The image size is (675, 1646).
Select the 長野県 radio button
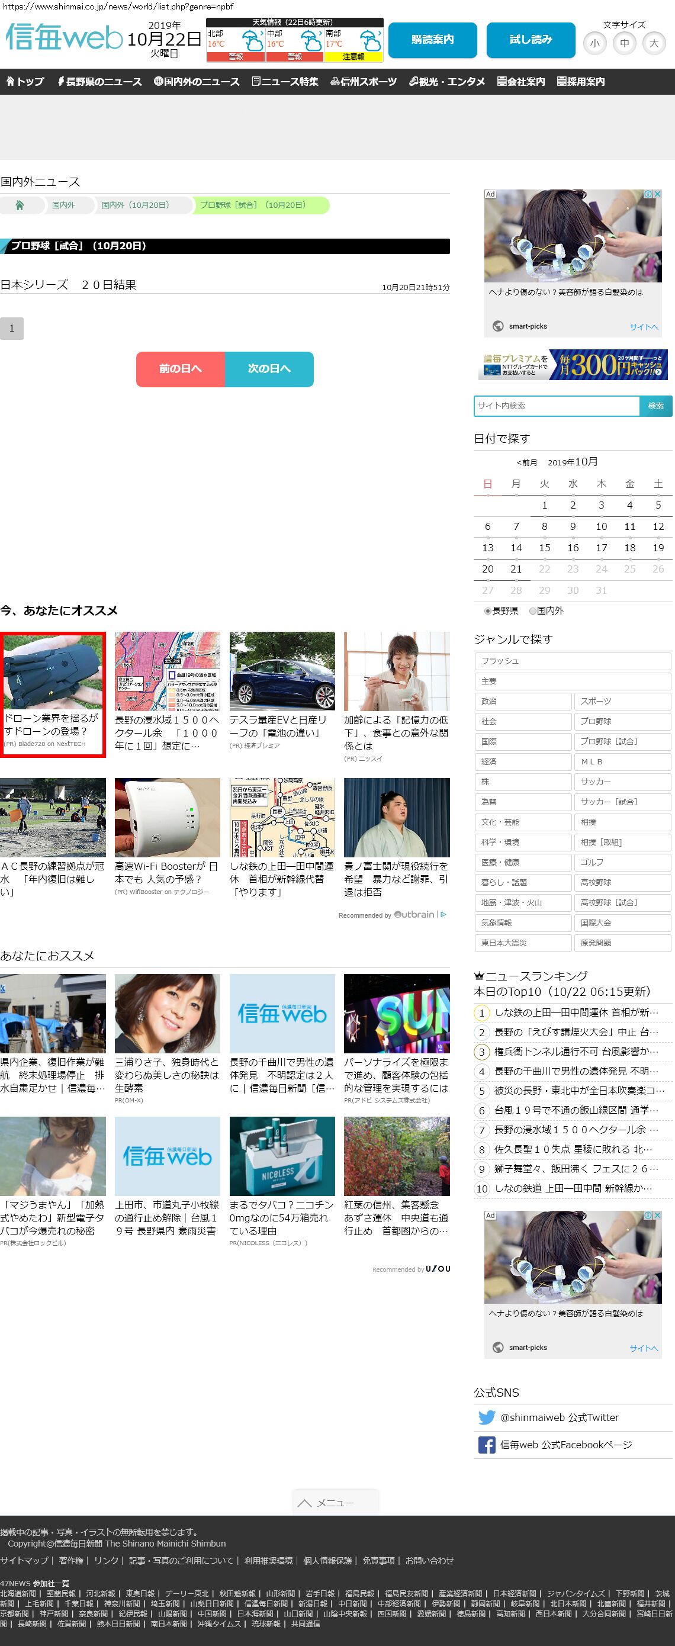[488, 611]
